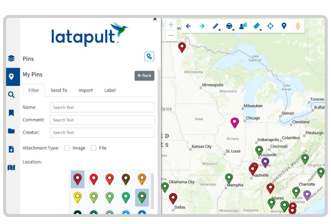Click the green pin above Memphis
The width and height of the screenshot is (331, 224).
point(229,178)
